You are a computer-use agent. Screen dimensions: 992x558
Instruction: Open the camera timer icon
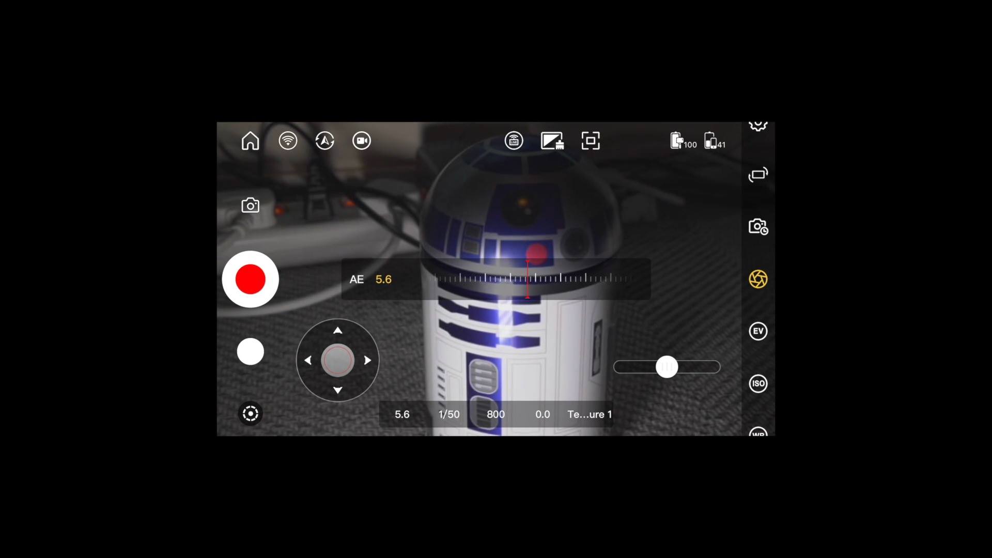(x=758, y=226)
